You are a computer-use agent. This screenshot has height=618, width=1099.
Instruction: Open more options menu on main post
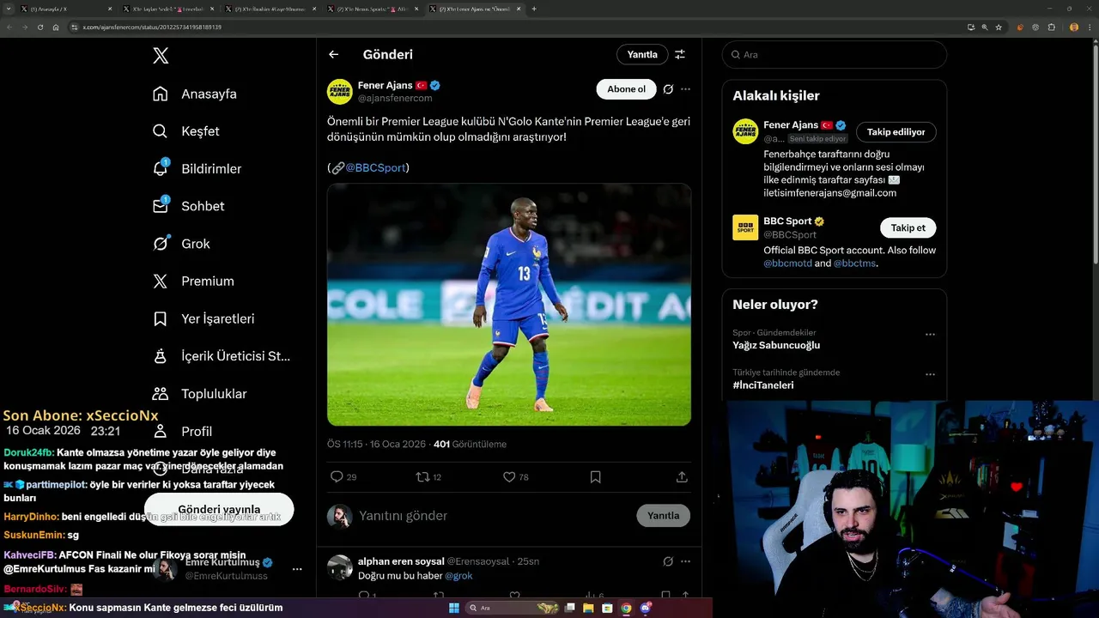(685, 89)
